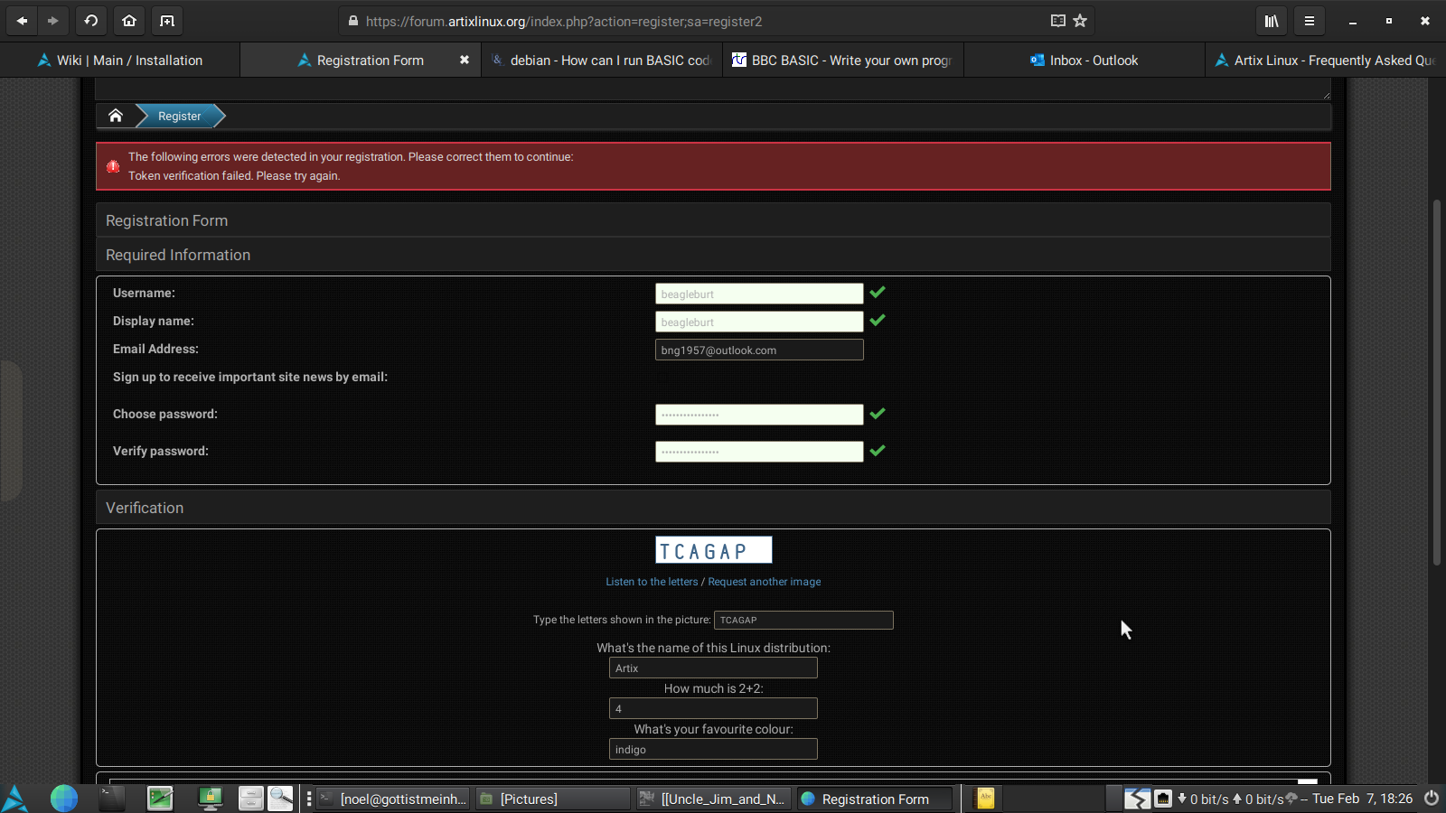This screenshot has height=813, width=1446.
Task: Click the forum home breadcrumb icon
Action: 116,116
